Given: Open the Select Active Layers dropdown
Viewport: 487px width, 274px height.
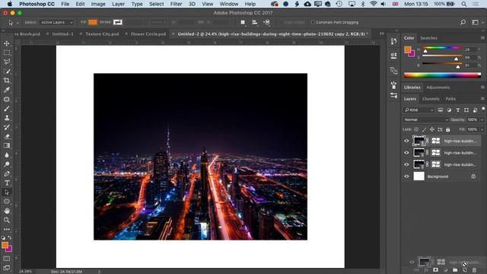Looking at the screenshot, I should [56, 22].
